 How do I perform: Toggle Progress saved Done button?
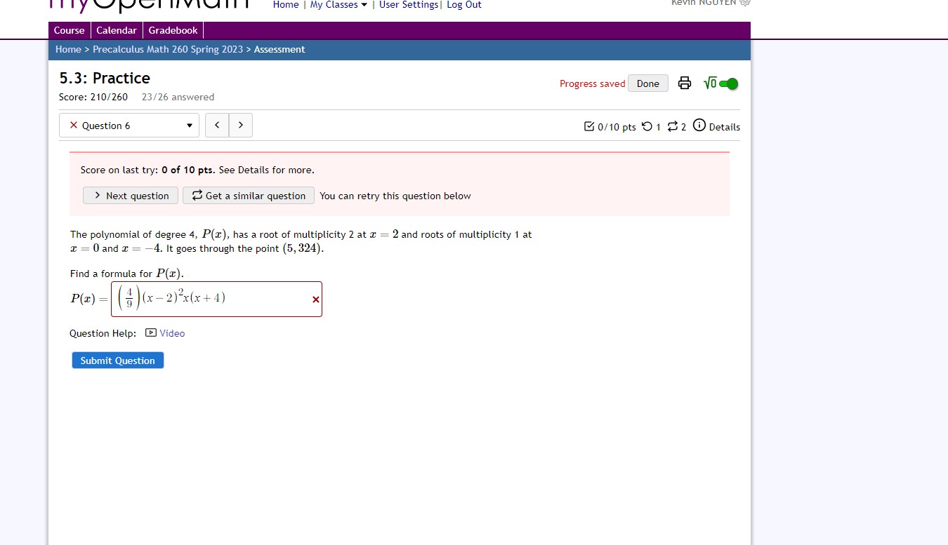tap(647, 83)
